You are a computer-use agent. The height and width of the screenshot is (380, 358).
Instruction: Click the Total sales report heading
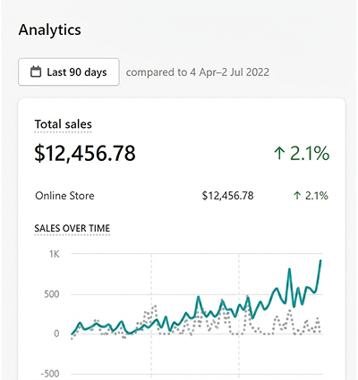63,124
